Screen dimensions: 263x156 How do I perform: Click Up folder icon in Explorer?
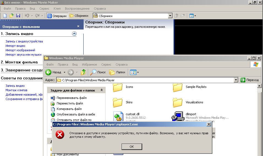pyautogui.click(x=83, y=72)
